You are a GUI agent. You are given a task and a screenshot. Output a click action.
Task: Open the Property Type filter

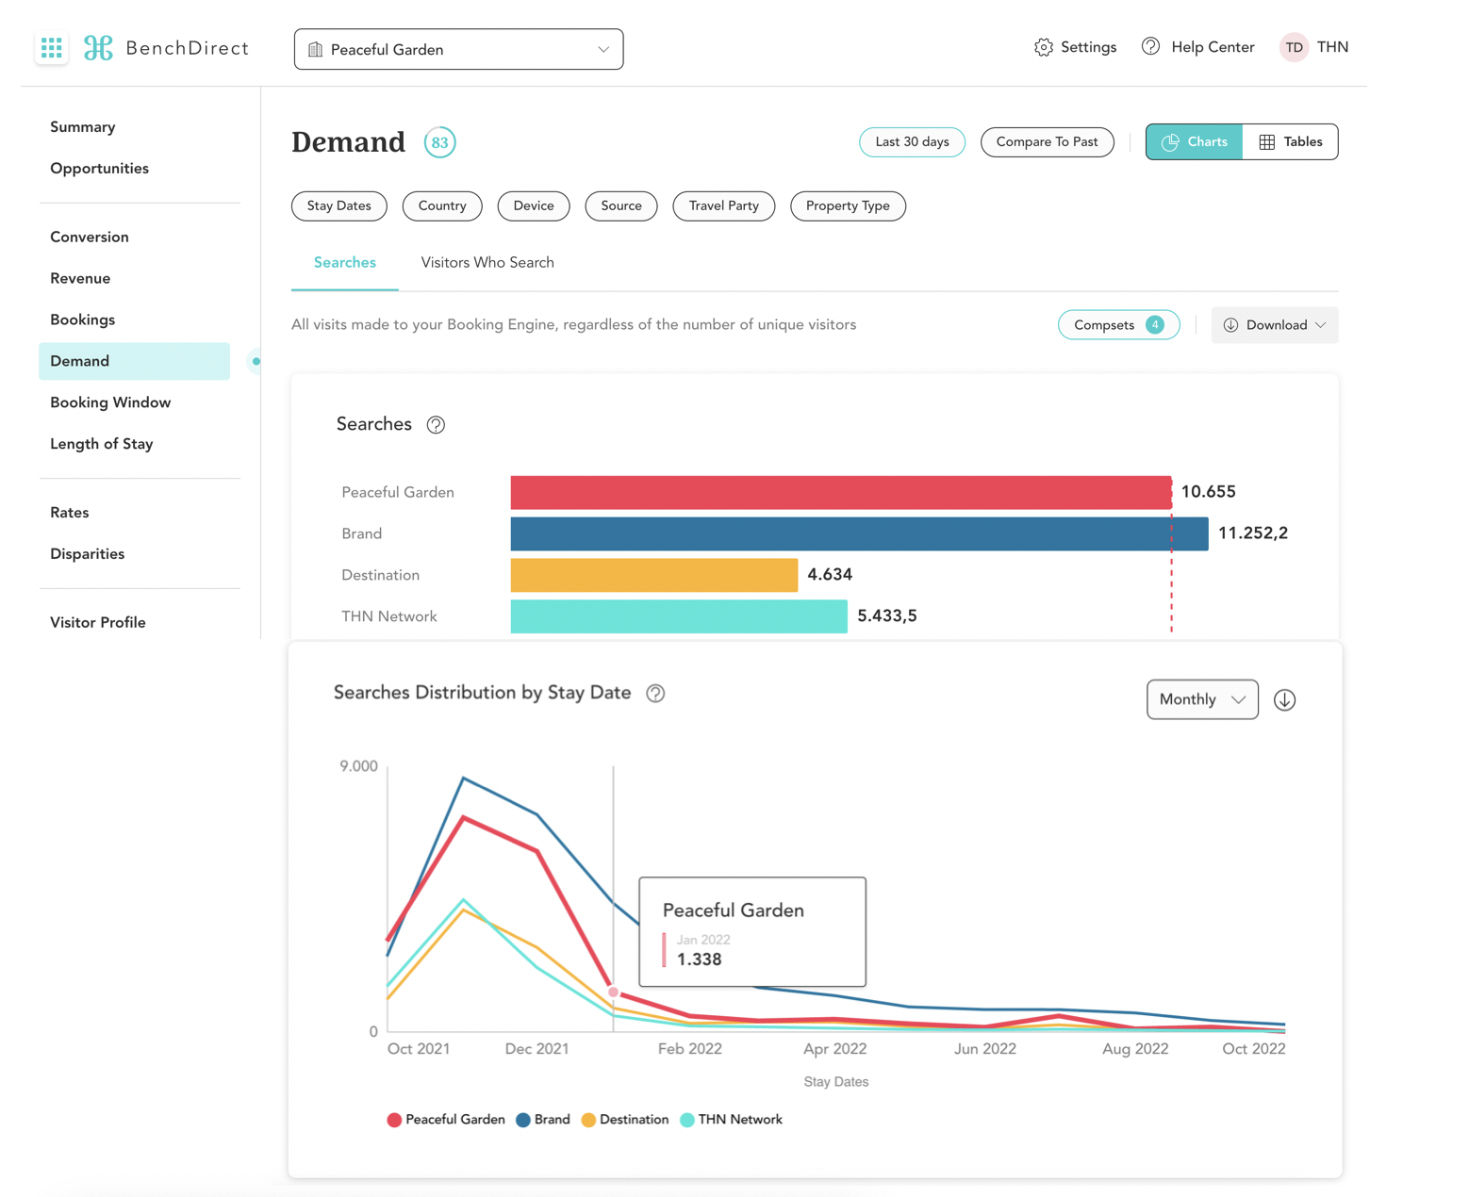[x=848, y=205]
